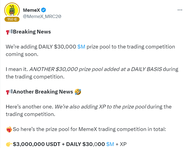The image size is (185, 148).
Task: Click italic We're also adding XP text
Action: click(101, 107)
